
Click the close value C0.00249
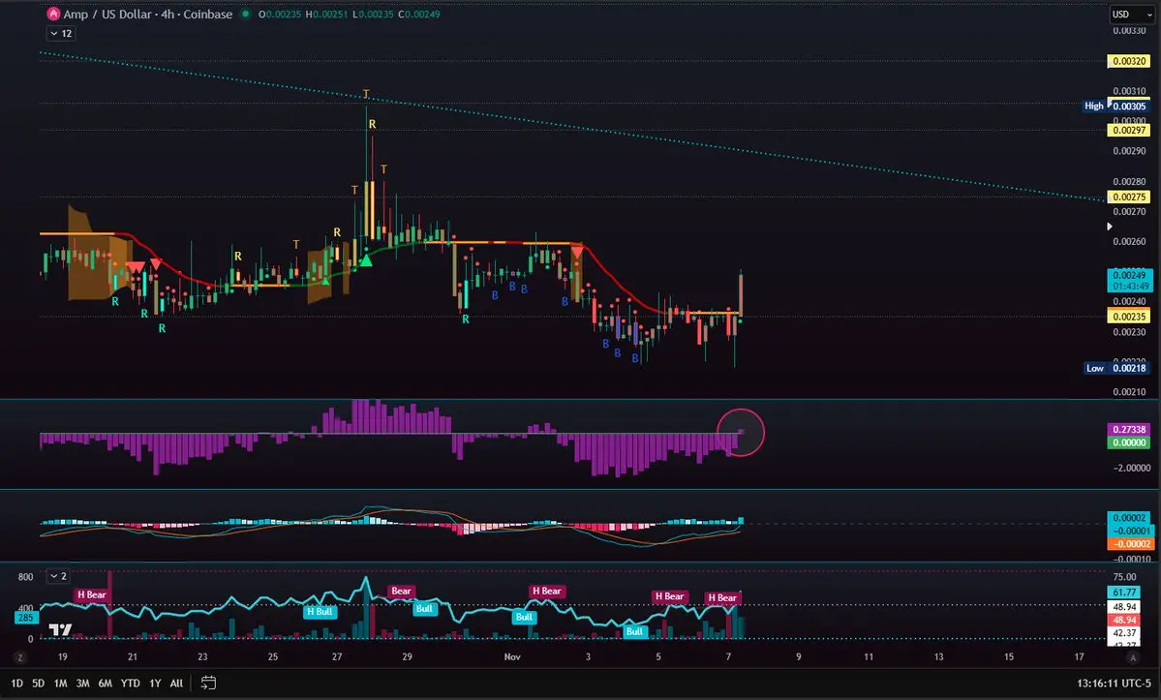pyautogui.click(x=419, y=15)
